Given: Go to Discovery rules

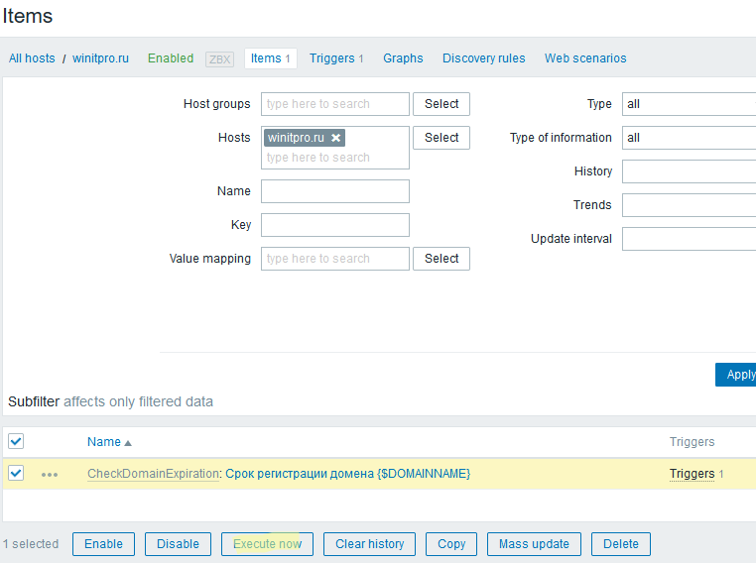Looking at the screenshot, I should 483,58.
